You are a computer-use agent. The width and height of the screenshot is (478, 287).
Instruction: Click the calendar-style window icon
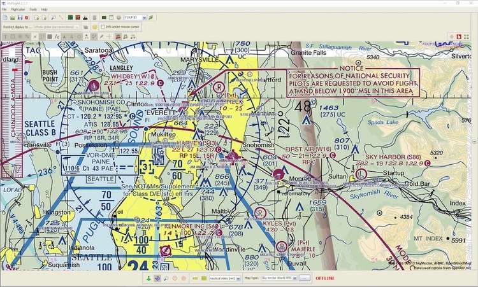111,18
